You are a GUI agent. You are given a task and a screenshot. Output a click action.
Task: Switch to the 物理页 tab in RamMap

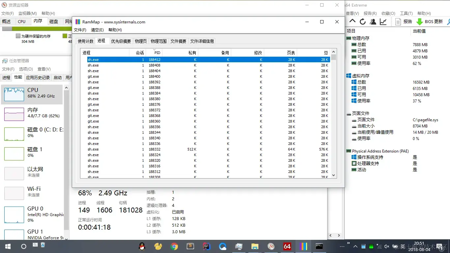[141, 41]
